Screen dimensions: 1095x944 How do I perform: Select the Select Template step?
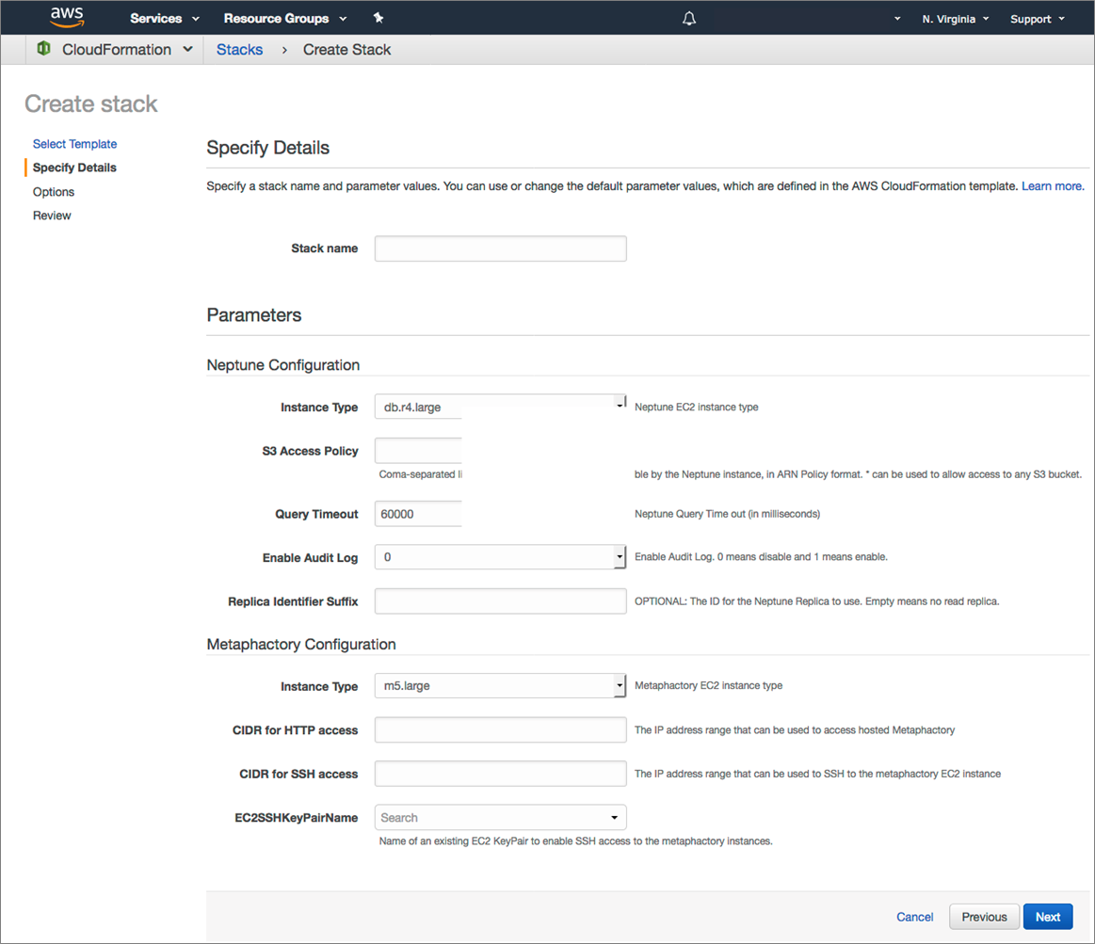click(74, 144)
